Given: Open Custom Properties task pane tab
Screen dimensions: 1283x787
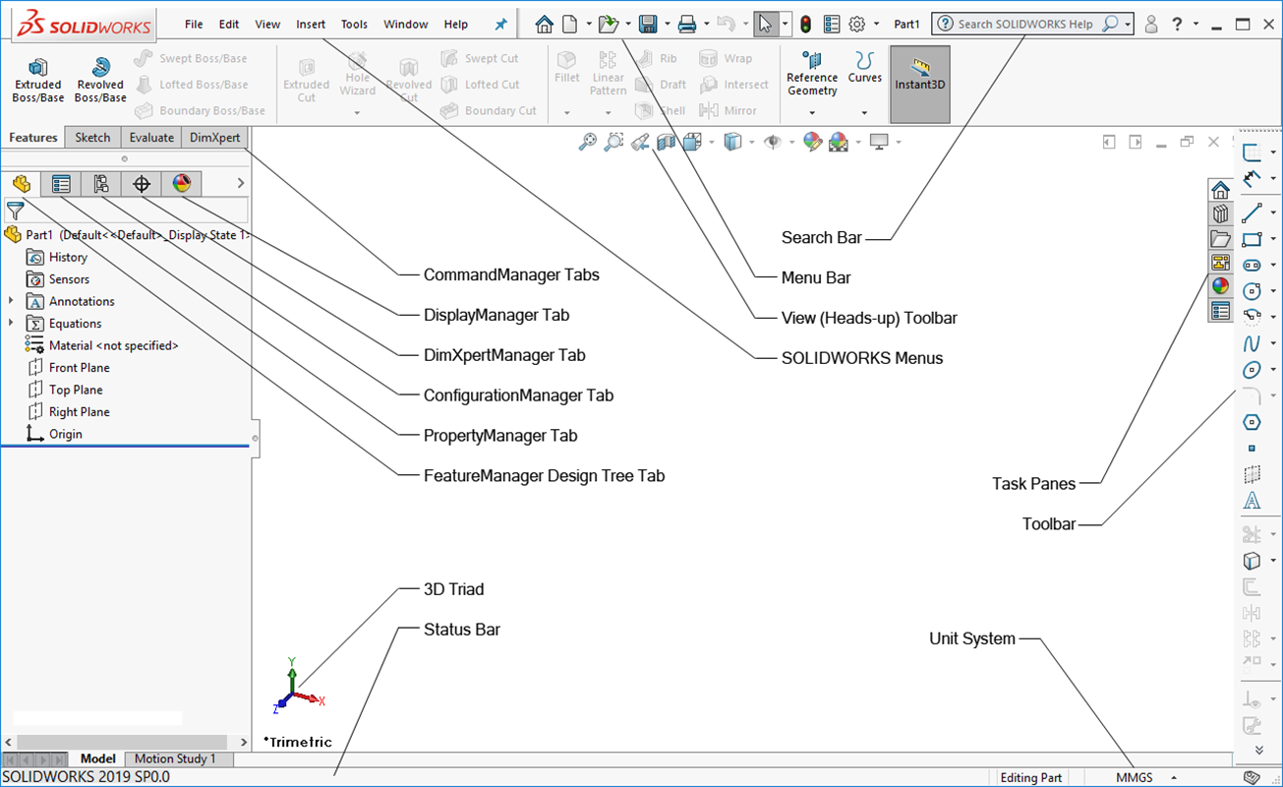Looking at the screenshot, I should [x=1220, y=311].
